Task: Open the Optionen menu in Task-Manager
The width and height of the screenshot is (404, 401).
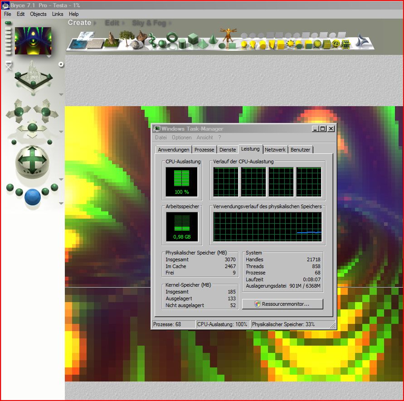Action: click(x=182, y=137)
